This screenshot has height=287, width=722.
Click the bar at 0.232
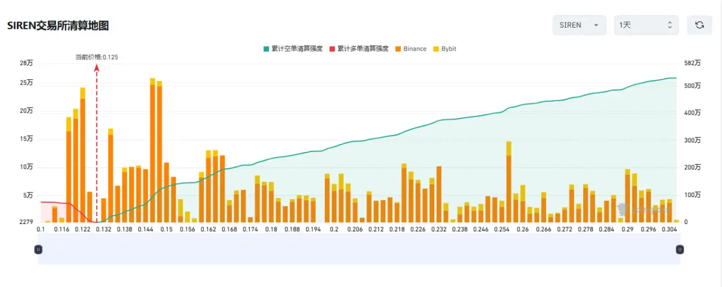tap(439, 194)
